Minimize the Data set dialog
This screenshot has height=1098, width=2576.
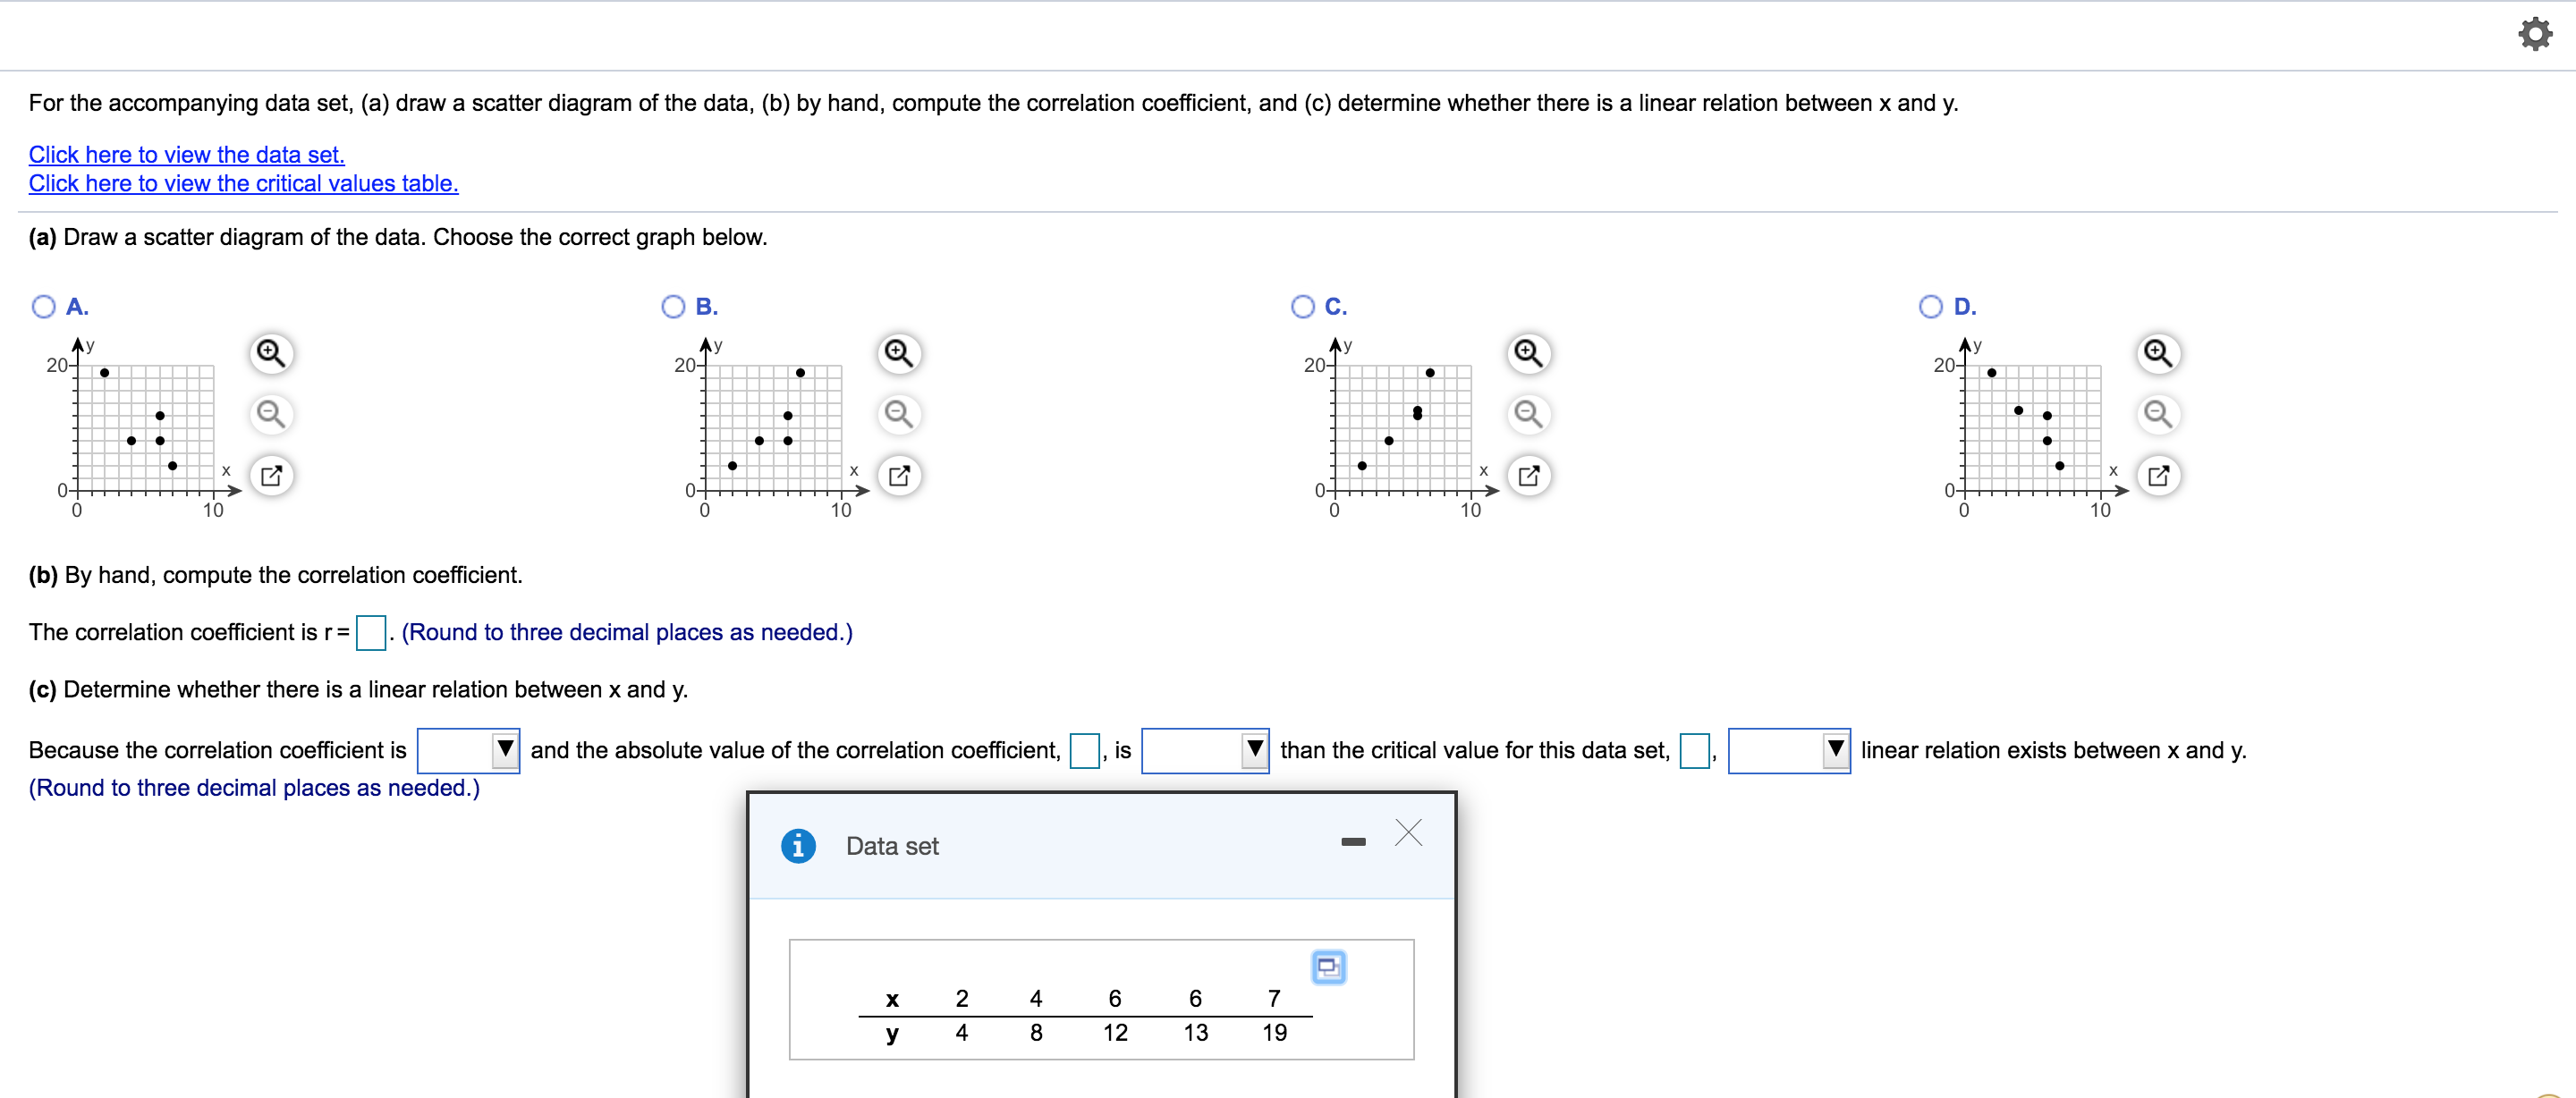[1352, 841]
